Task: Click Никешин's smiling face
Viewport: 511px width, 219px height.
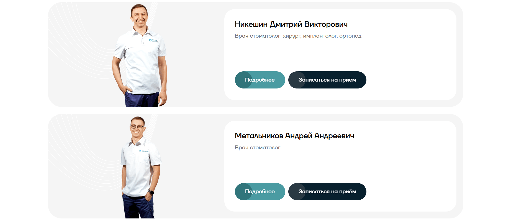Action: (x=140, y=15)
